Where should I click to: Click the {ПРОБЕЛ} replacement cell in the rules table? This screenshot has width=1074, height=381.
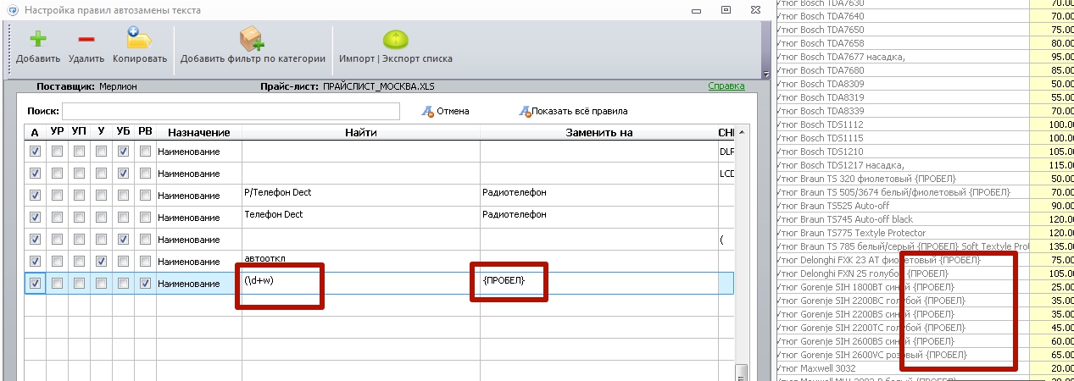tap(598, 284)
